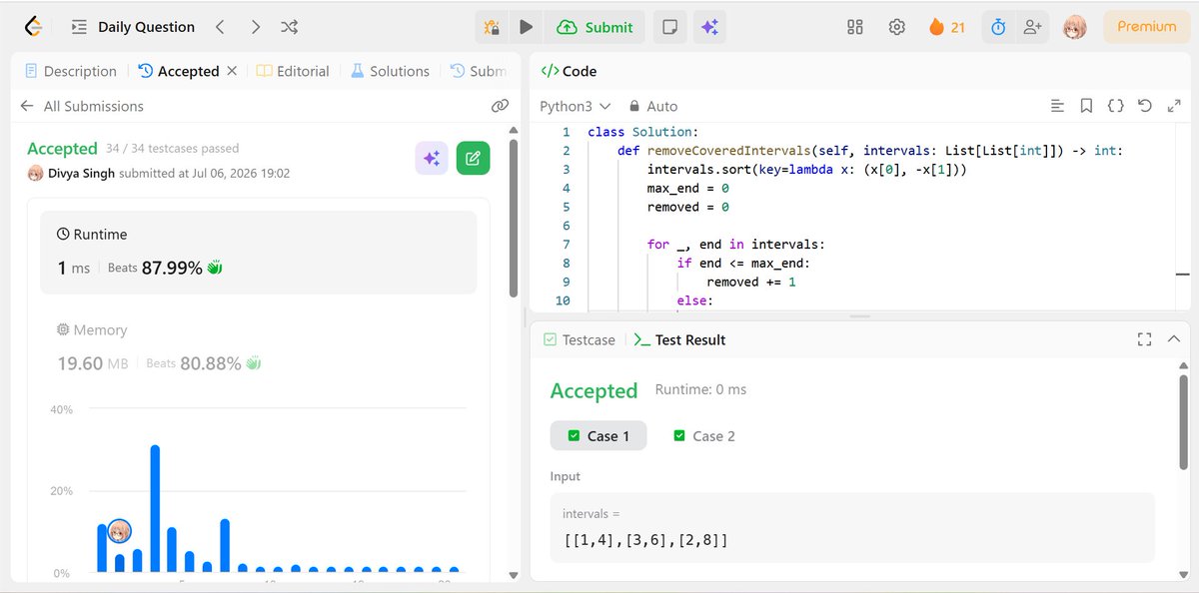The width and height of the screenshot is (1199, 593).
Task: Select Case 2
Action: coord(704,435)
